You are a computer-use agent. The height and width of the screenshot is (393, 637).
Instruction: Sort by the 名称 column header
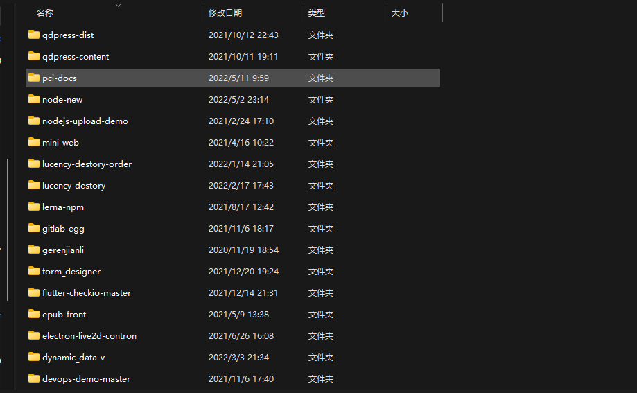(x=44, y=13)
